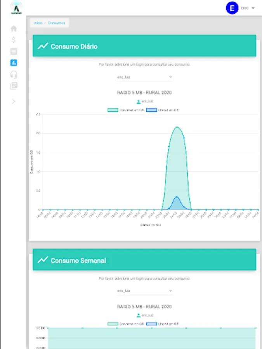262x349 pixels.
Task: Open the news page icon in the sidebar
Action: (14, 86)
